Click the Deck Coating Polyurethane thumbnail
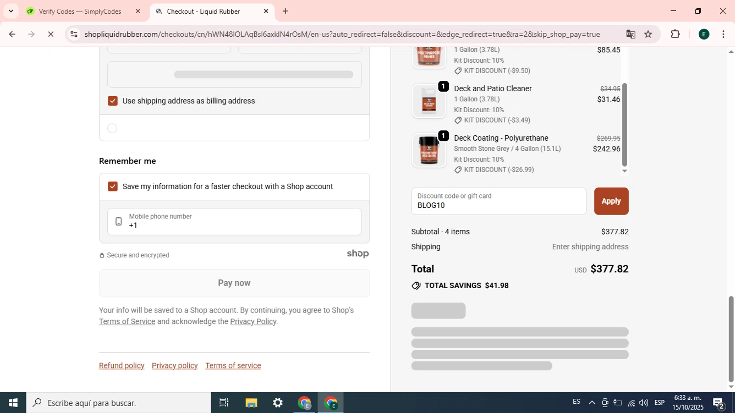Viewport: 735px width, 413px height. pos(429,150)
